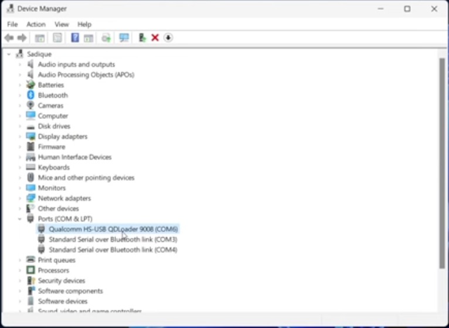This screenshot has width=449, height=328.
Task: Click the Network adapters category icon
Action: tap(30, 198)
